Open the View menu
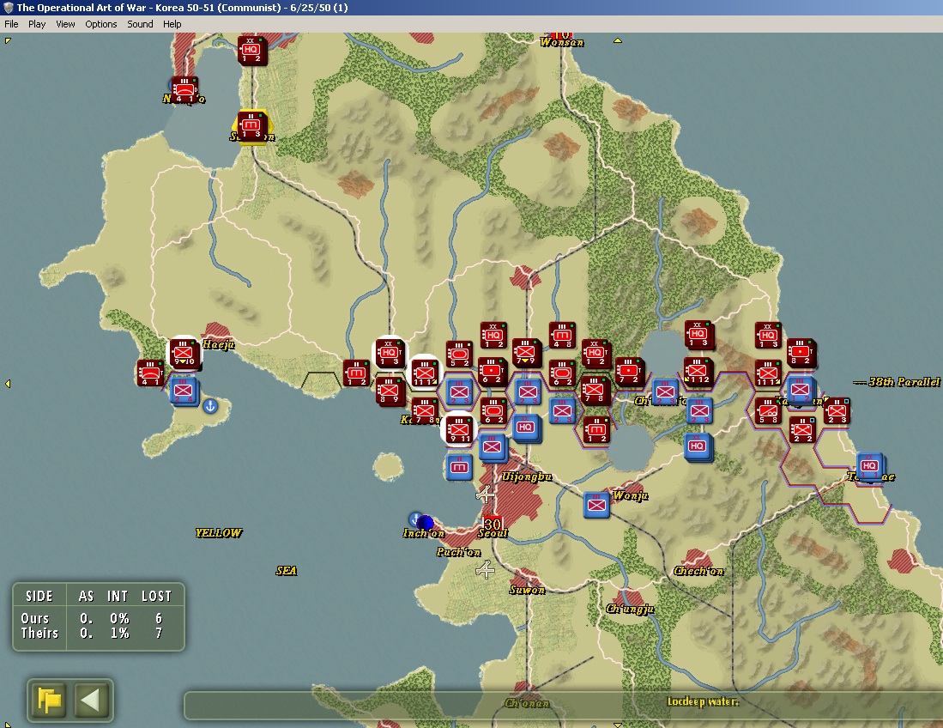This screenshot has height=728, width=943. coord(65,24)
